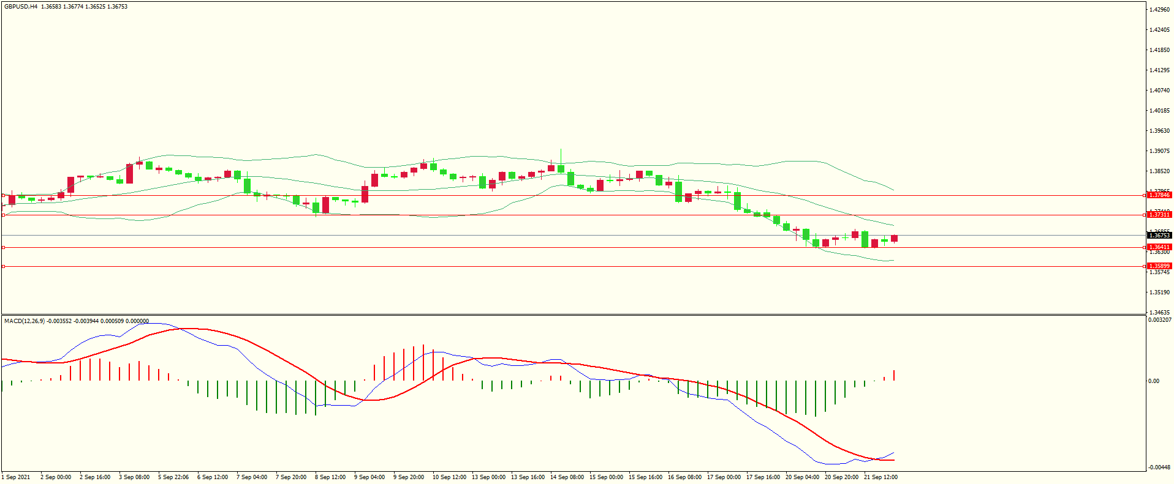Click time label 9 Sep 20:00
The image size is (1174, 484).
tap(409, 477)
